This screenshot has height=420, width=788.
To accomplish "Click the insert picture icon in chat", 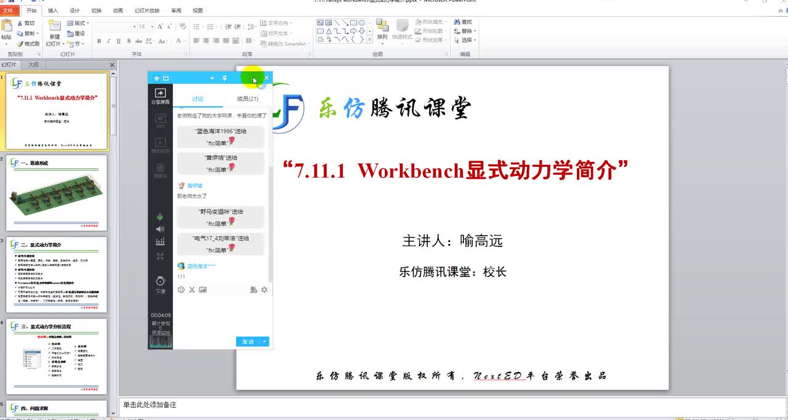I will pyautogui.click(x=203, y=289).
